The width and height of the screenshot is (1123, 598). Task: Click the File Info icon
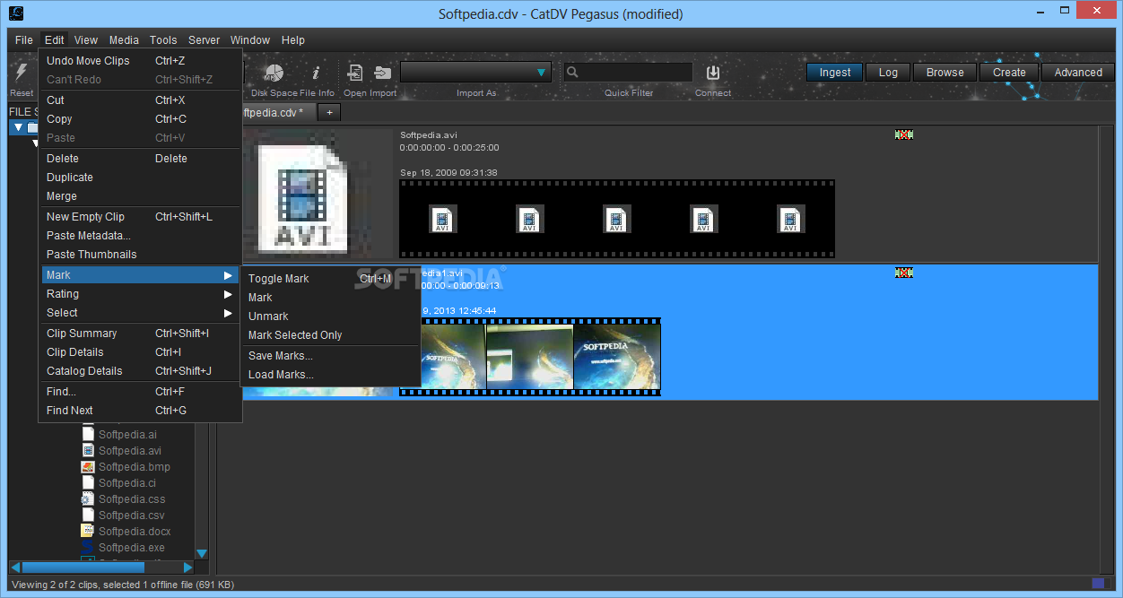(x=316, y=73)
